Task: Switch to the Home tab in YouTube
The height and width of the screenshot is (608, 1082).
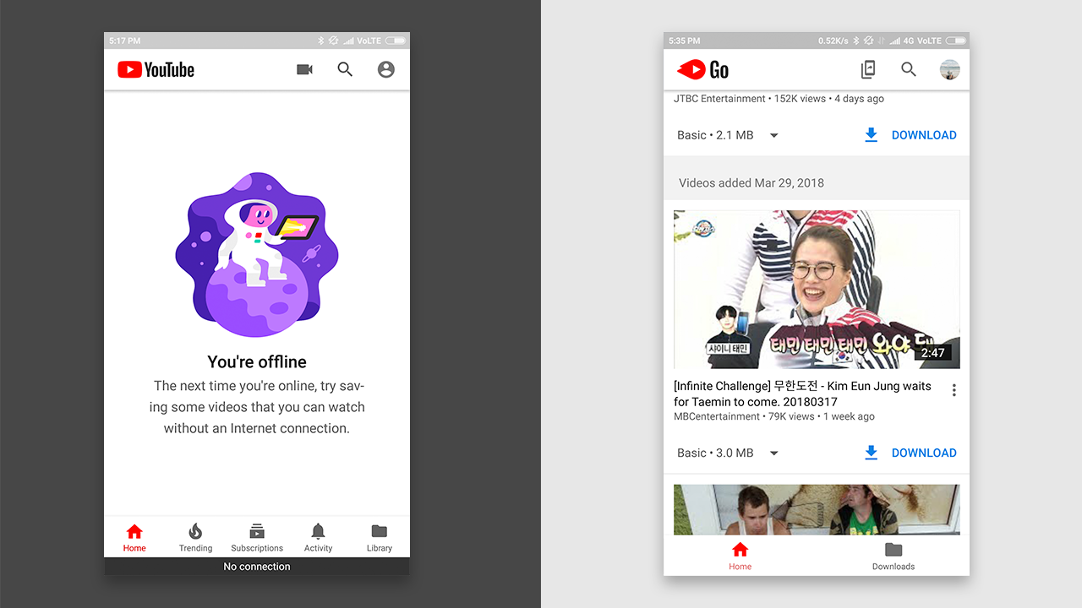Action: tap(134, 537)
